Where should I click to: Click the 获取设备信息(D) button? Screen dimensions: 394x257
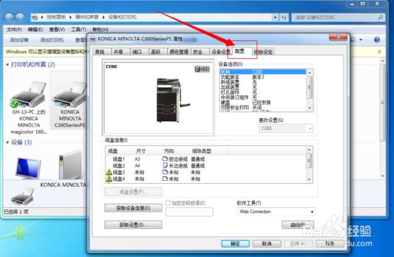click(x=133, y=208)
